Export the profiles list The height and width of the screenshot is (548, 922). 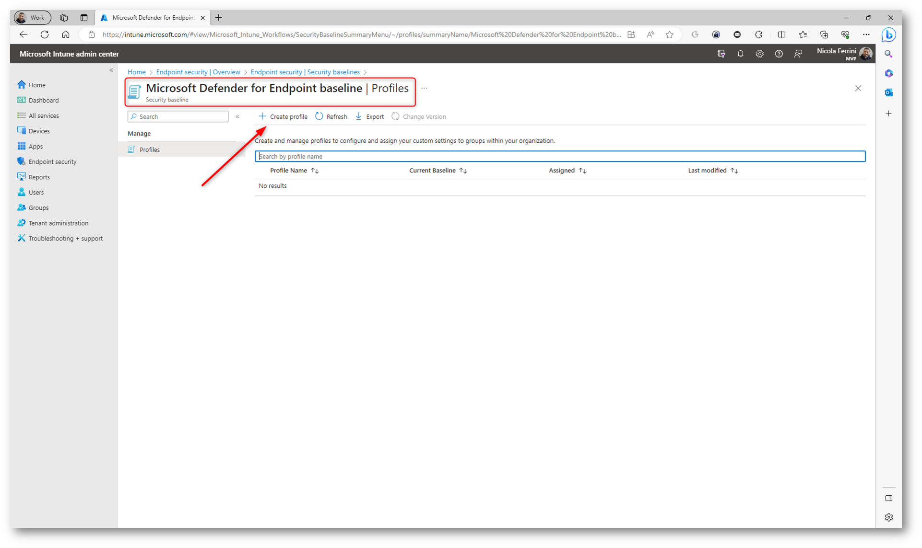369,116
